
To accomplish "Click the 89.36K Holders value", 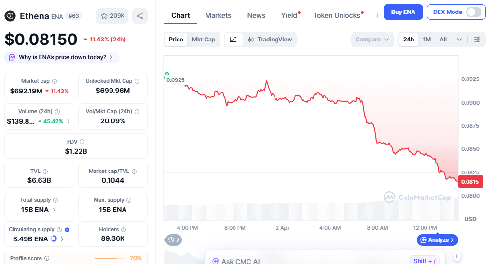I will tap(113, 239).
